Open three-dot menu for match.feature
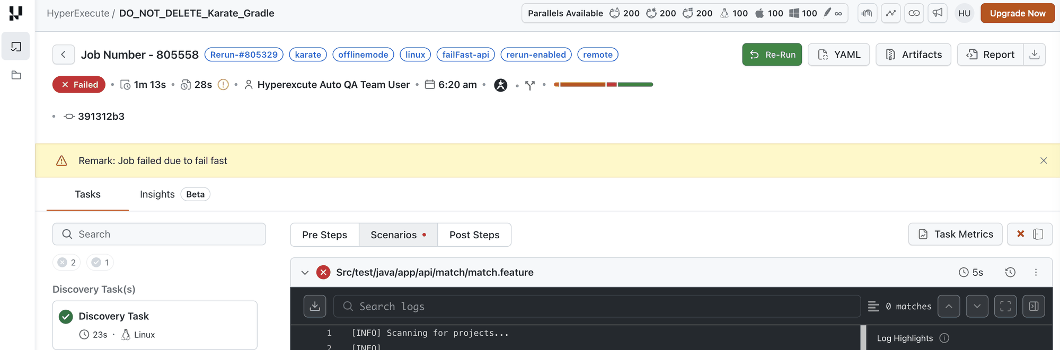Viewport: 1060px width, 350px height. 1036,272
